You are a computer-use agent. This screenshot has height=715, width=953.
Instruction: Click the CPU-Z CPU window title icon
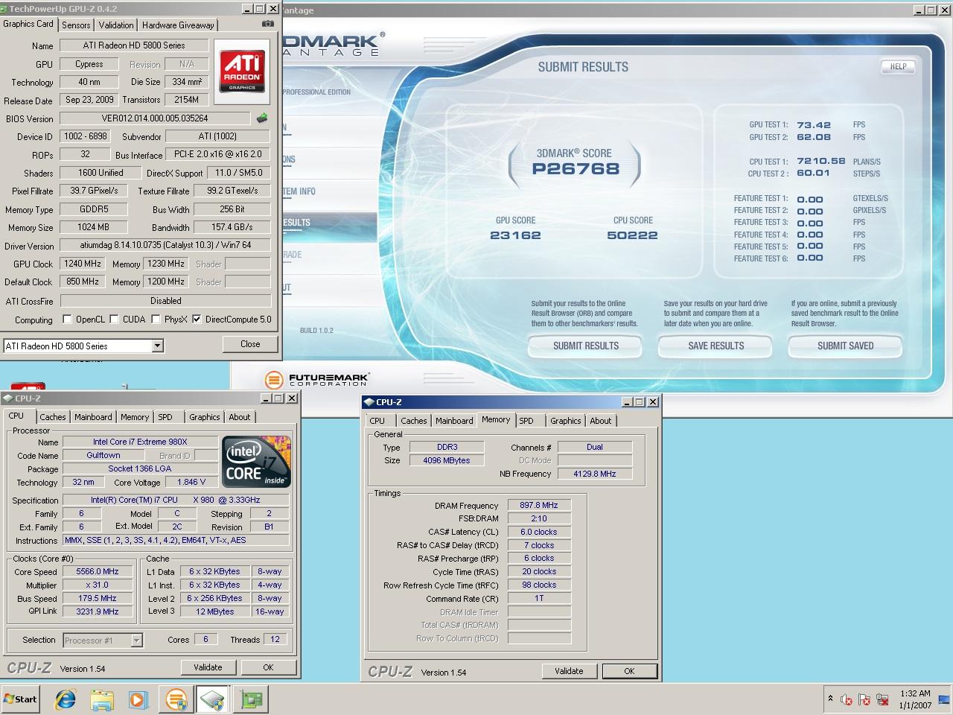pyautogui.click(x=8, y=398)
